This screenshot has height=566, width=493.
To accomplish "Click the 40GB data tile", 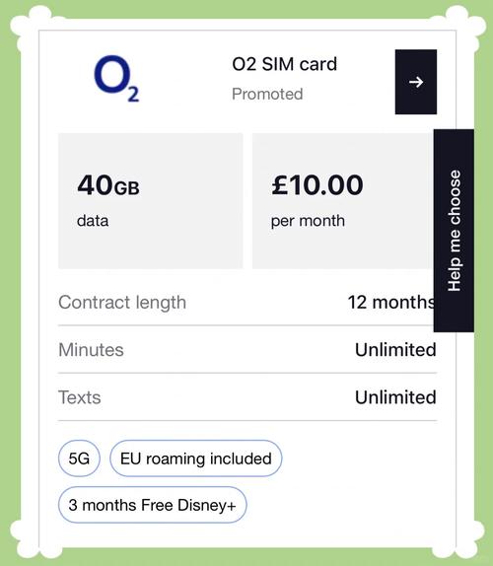I will (151, 201).
